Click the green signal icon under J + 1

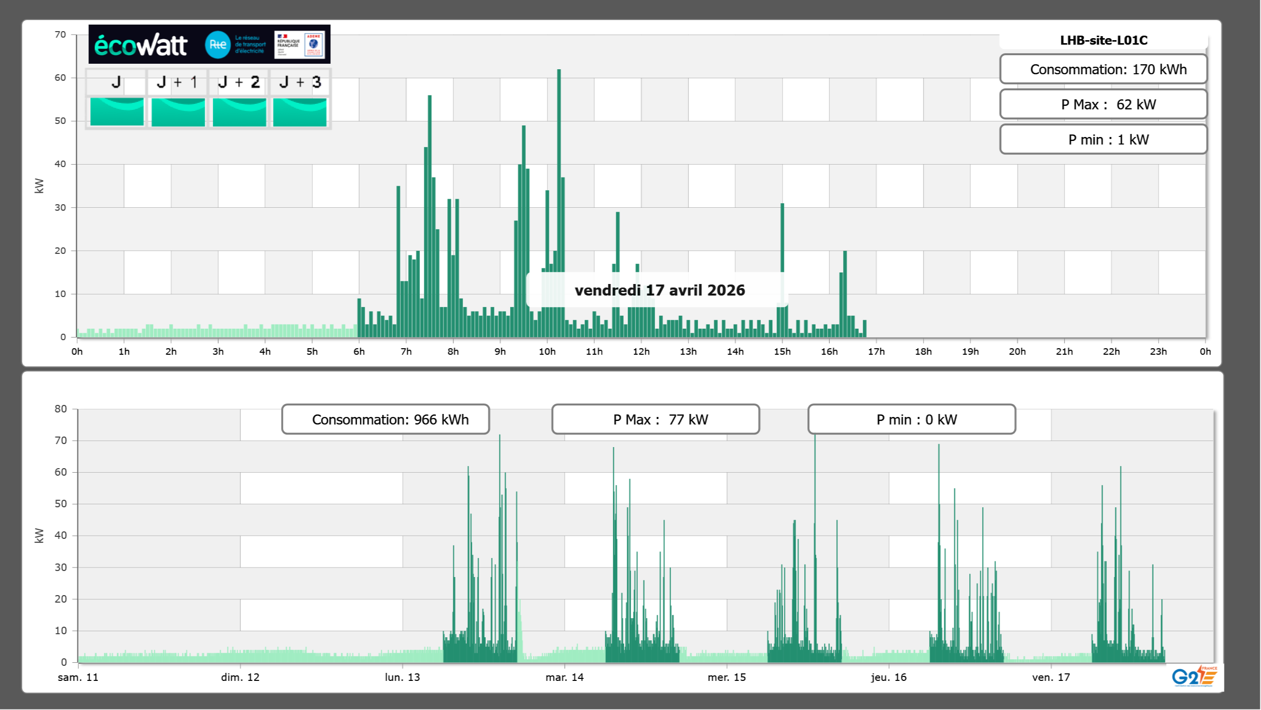click(178, 111)
